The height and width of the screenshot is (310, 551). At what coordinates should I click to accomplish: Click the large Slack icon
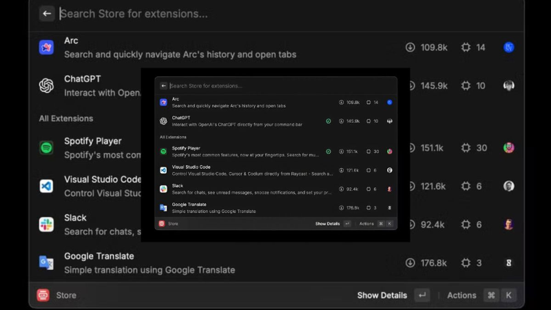click(46, 225)
